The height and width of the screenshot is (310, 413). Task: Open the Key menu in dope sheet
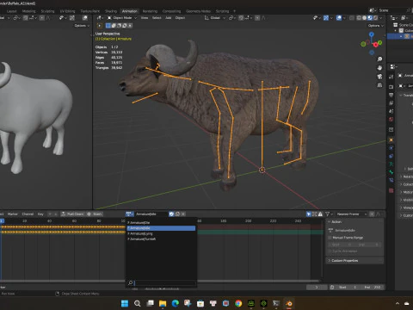pyautogui.click(x=40, y=214)
